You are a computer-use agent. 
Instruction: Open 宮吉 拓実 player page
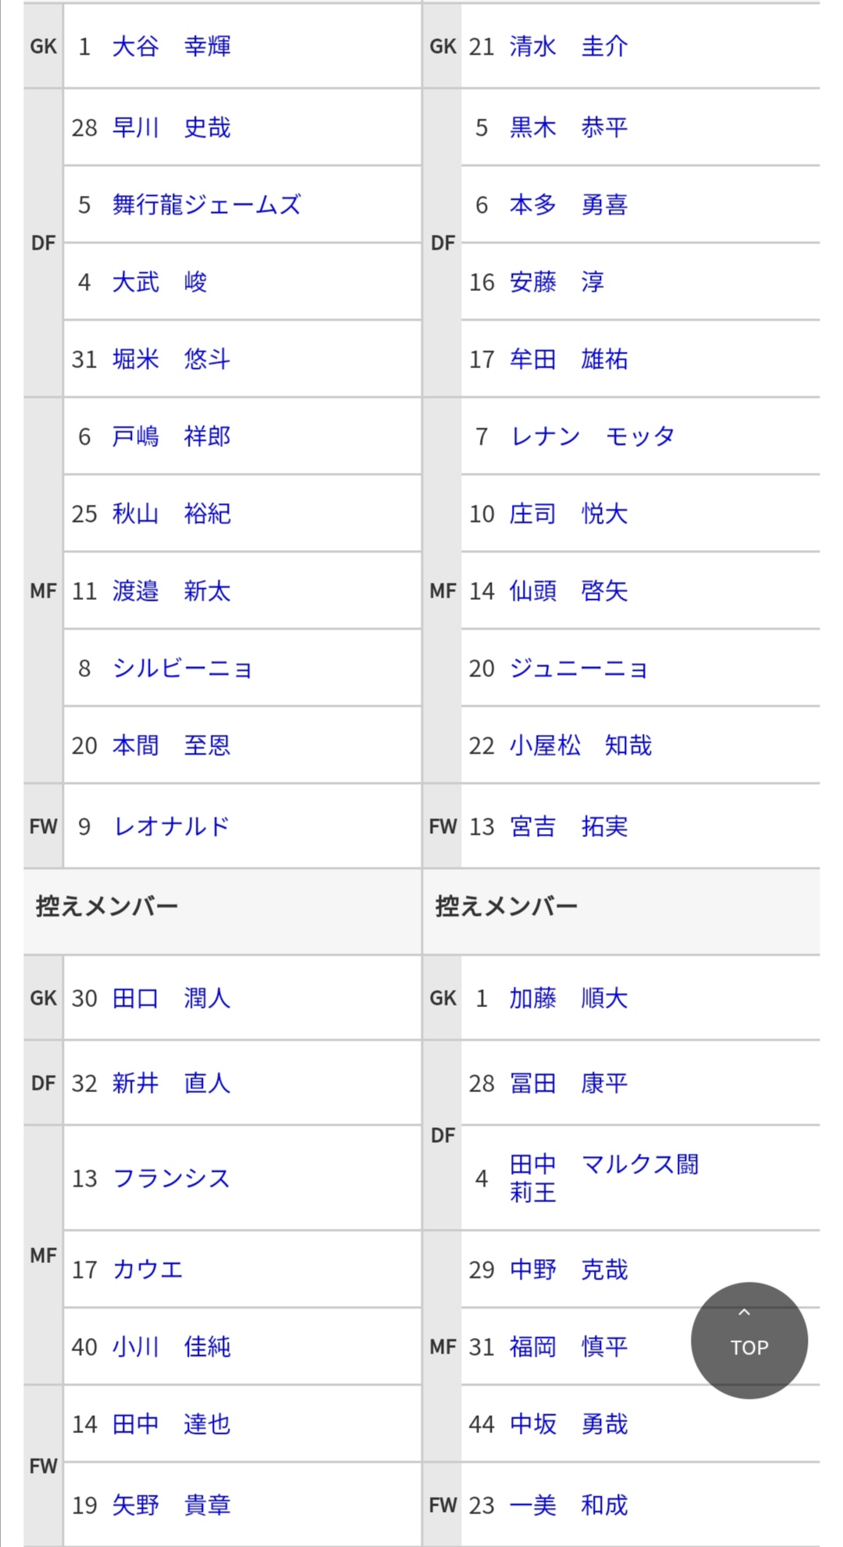click(x=568, y=826)
